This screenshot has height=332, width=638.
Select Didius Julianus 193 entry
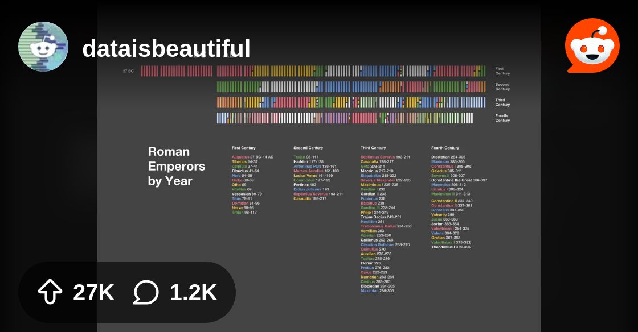pos(311,189)
